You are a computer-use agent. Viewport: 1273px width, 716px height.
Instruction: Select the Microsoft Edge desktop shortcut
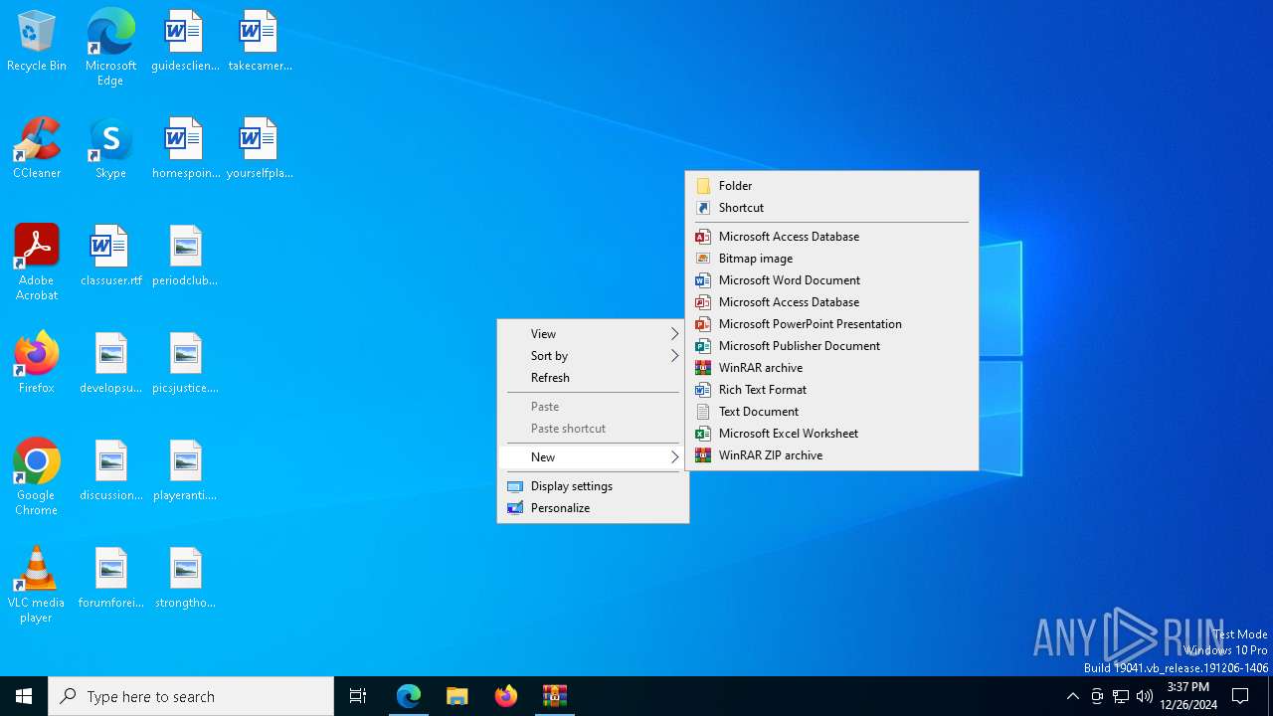click(110, 47)
